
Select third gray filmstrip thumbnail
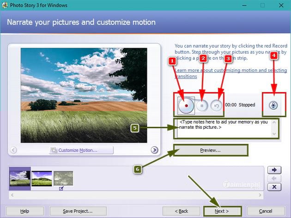tap(63, 178)
